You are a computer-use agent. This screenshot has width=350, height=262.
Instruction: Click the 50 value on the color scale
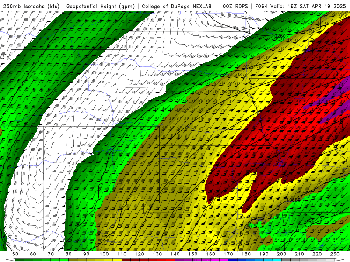point(15,254)
